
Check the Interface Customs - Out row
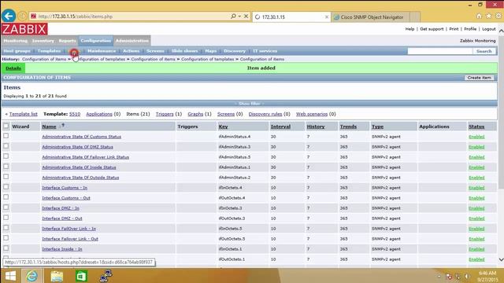pyautogui.click(x=6, y=197)
